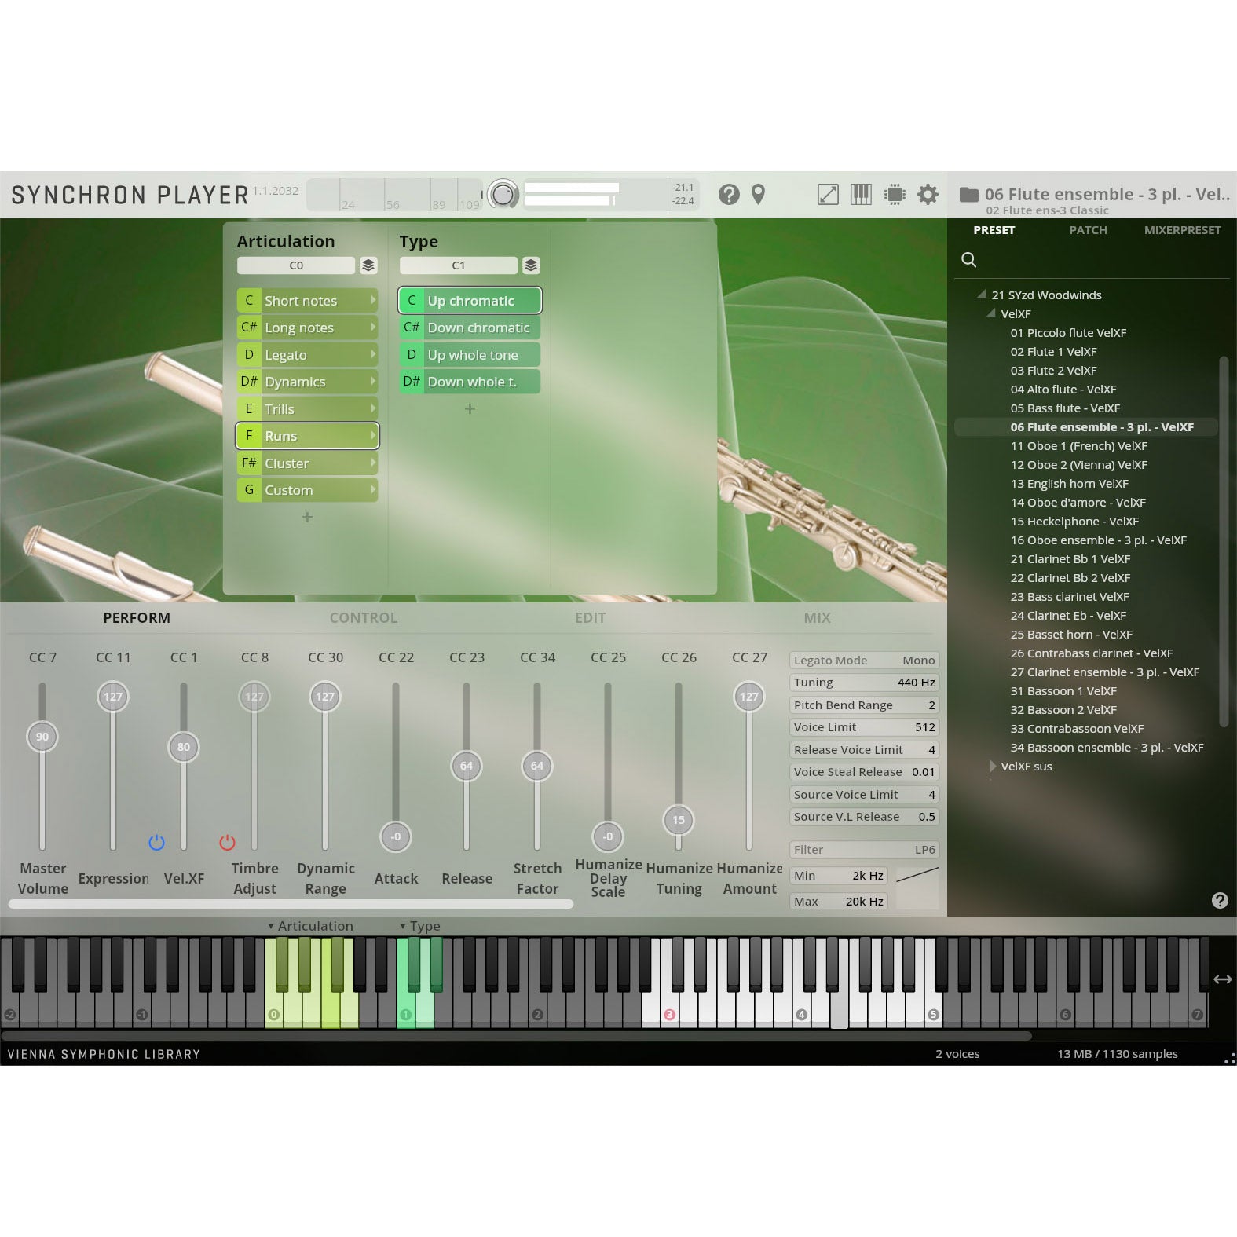Click the help question mark in header
This screenshot has height=1237, width=1237.
729,194
